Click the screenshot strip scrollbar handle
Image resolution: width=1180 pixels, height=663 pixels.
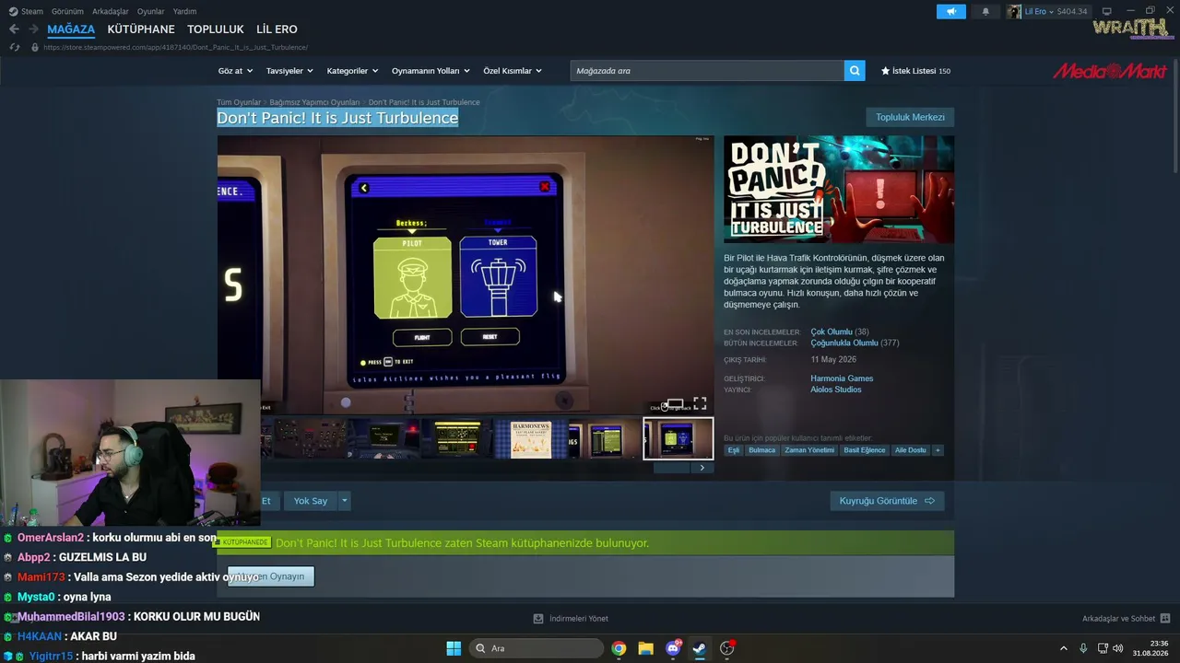(671, 468)
